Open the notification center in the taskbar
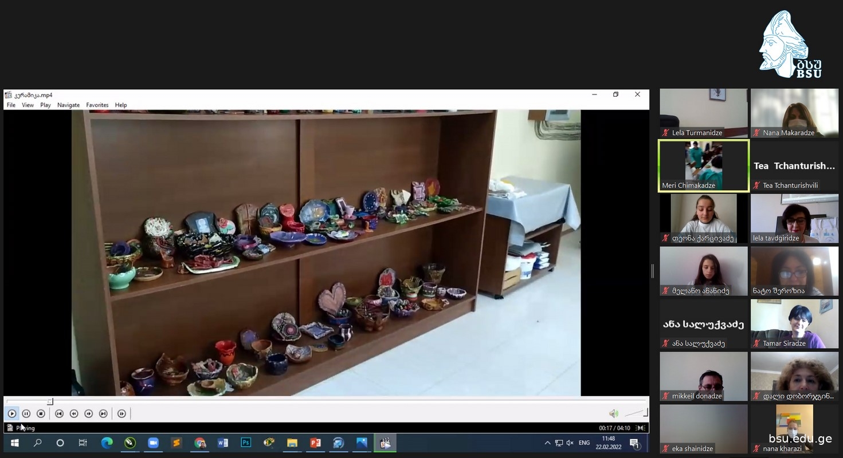The width and height of the screenshot is (843, 458). pyautogui.click(x=634, y=443)
